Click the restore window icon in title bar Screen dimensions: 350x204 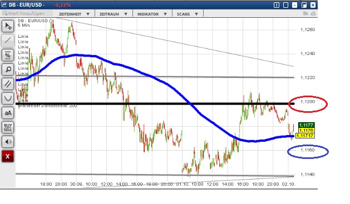pyautogui.click(x=304, y=5)
